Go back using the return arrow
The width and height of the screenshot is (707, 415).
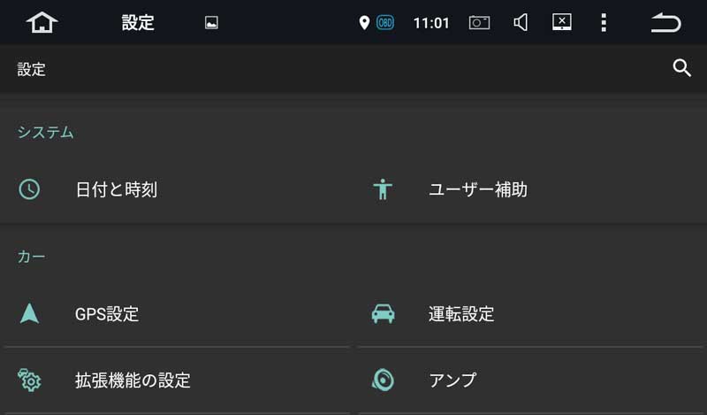(666, 23)
